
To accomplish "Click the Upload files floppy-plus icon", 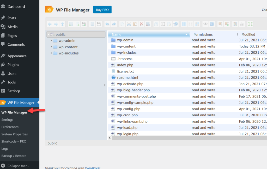I will pos(84,24).
